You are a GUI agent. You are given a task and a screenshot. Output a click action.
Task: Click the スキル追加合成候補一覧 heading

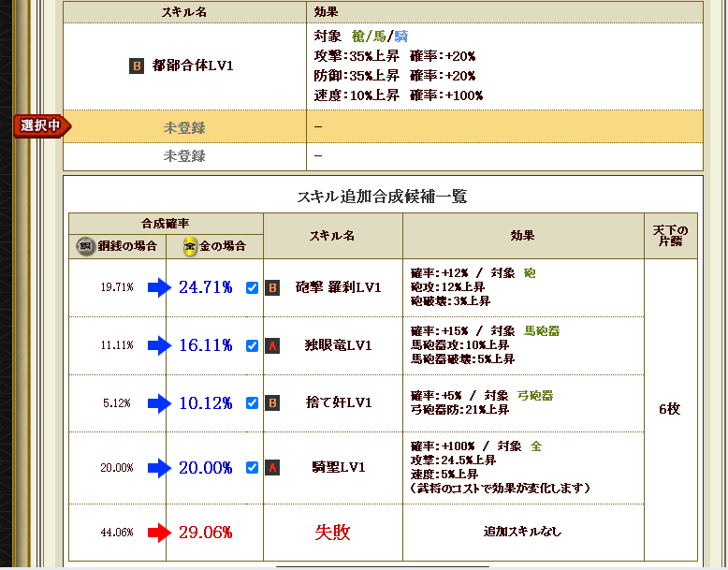point(382,197)
